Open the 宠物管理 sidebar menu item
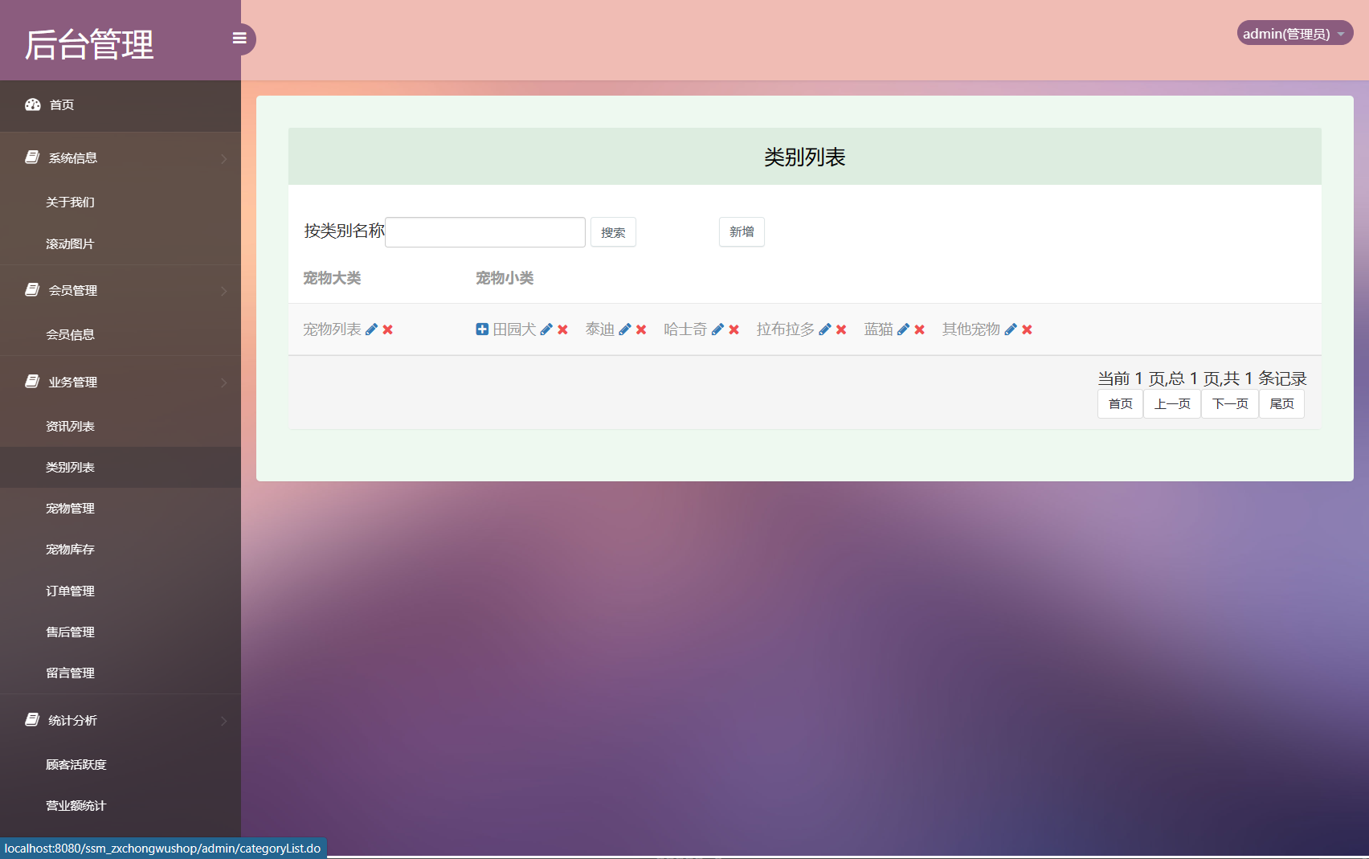The height and width of the screenshot is (859, 1369). tap(69, 508)
